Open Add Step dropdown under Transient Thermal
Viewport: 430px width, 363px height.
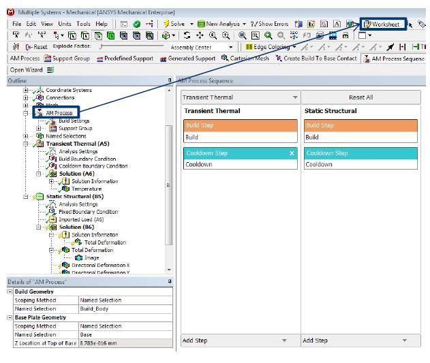pyautogui.click(x=241, y=341)
